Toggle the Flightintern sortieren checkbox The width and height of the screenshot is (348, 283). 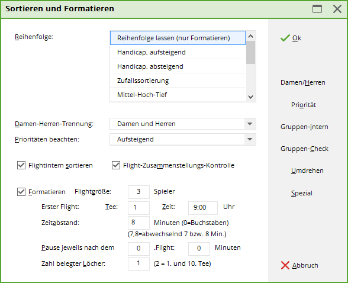[x=21, y=165]
